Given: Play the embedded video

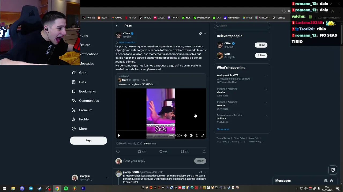Looking at the screenshot, I should click(119, 135).
